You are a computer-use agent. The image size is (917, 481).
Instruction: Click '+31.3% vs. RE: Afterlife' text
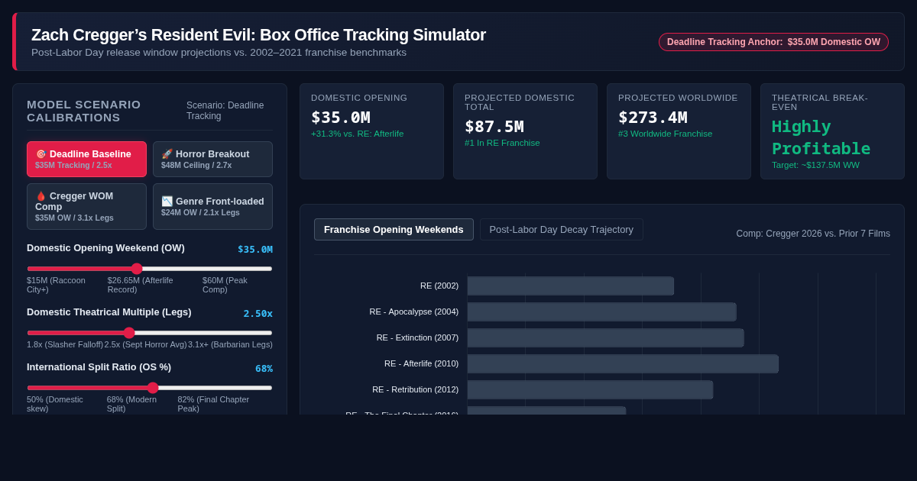click(357, 134)
